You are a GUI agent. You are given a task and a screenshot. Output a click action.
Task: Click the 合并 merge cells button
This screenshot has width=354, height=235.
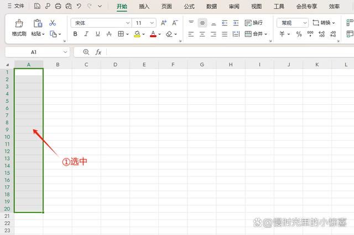pos(256,34)
